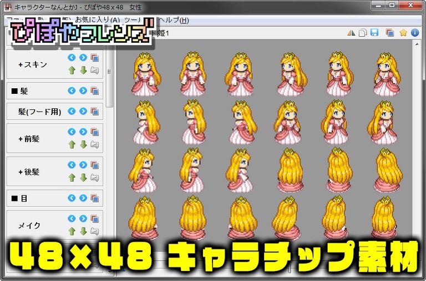Move +後髪 layer up with green arrow
This screenshot has width=426, height=281.
[x=72, y=178]
